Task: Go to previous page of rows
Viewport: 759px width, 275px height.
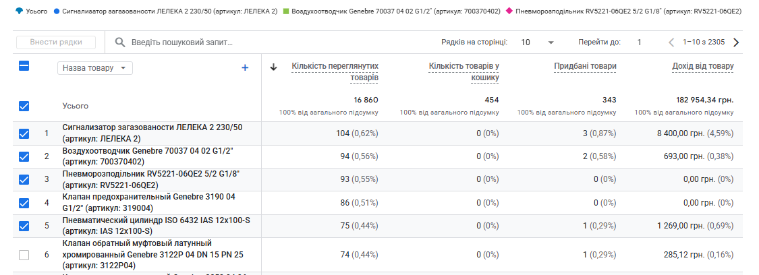Action: 671,42
